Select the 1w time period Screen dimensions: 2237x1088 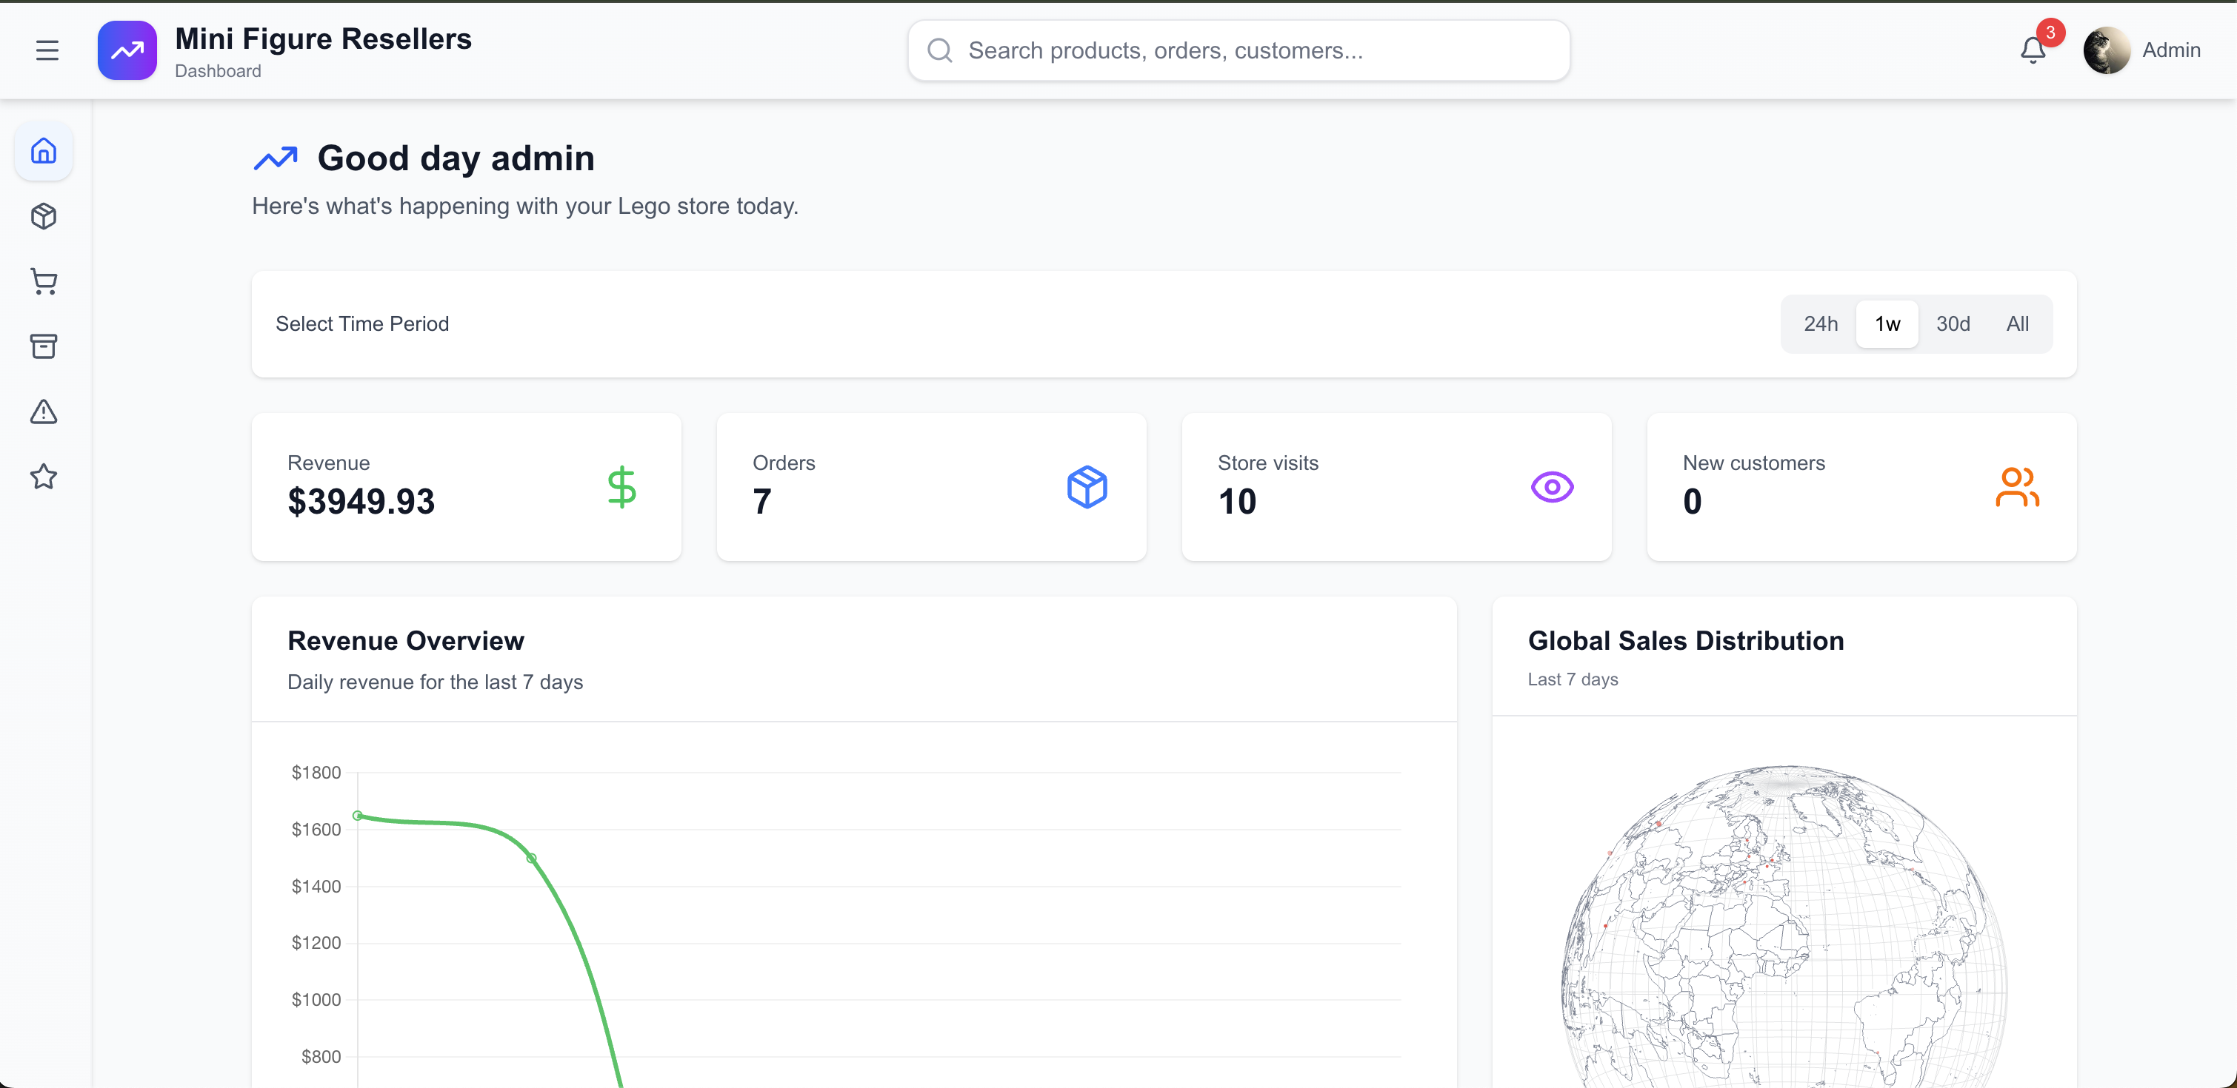click(1887, 323)
